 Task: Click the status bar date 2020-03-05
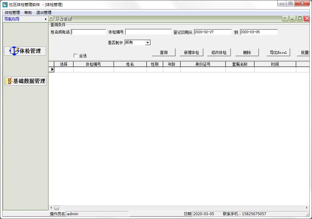coord(204,214)
